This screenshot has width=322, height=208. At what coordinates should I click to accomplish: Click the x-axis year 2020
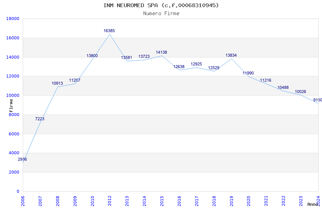click(x=249, y=201)
